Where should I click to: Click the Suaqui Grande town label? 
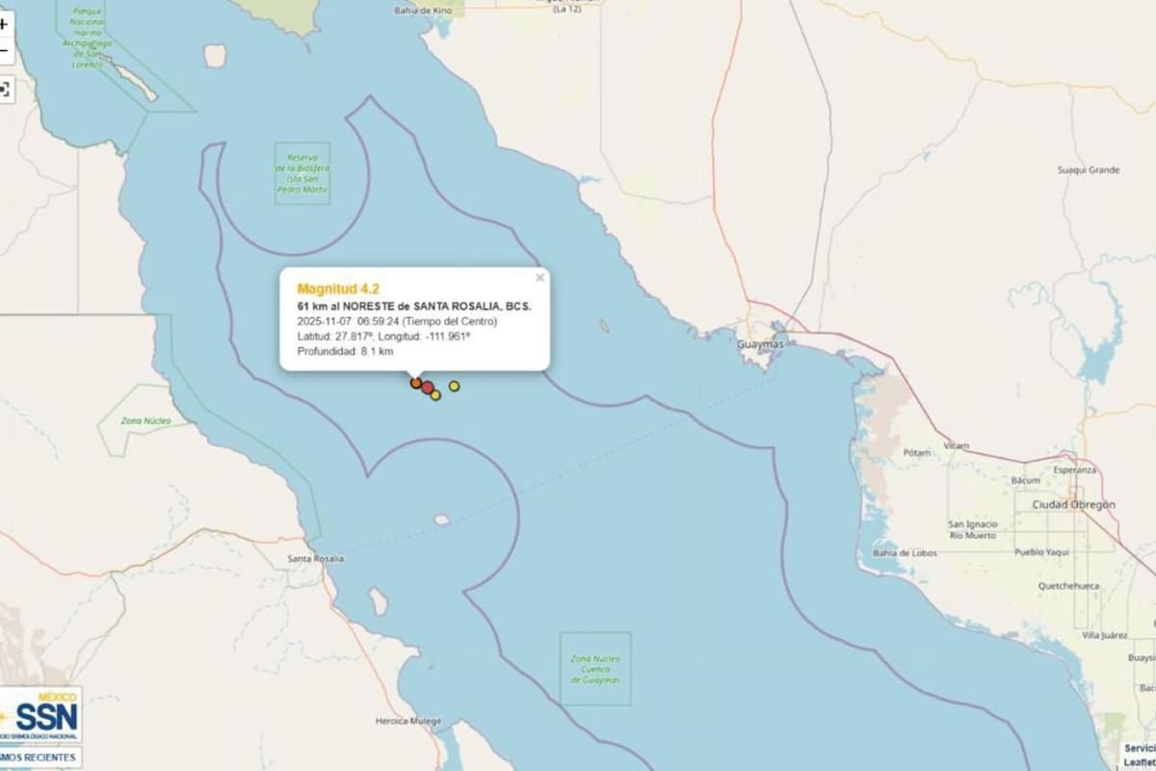click(1089, 170)
